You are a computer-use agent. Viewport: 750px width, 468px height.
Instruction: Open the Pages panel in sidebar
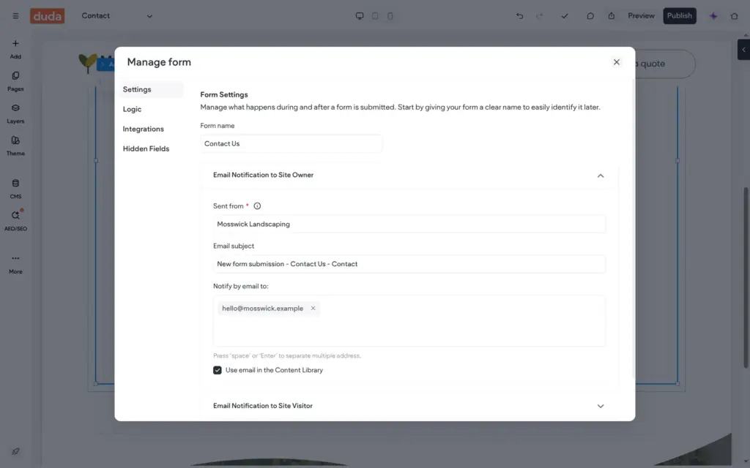tap(15, 82)
